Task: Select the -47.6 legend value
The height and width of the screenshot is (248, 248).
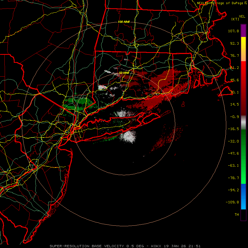Action: pos(233,153)
